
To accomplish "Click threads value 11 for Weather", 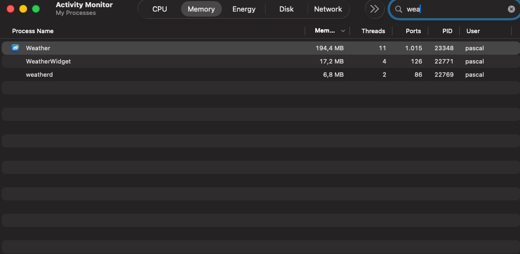I will [383, 48].
